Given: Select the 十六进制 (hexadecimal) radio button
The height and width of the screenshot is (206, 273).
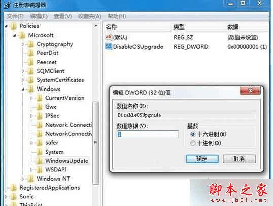Looking at the screenshot, I should (193, 134).
